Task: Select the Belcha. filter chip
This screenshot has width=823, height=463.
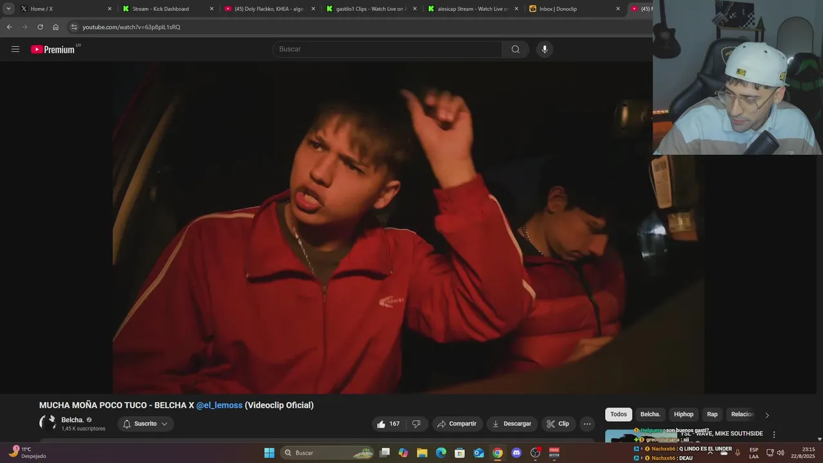Action: click(650, 415)
